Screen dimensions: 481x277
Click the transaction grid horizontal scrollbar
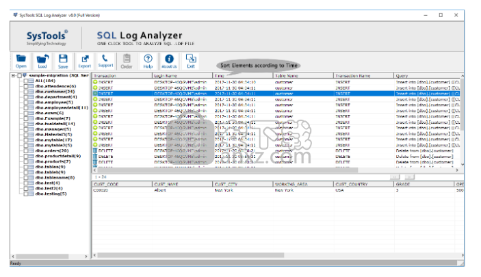227,170
